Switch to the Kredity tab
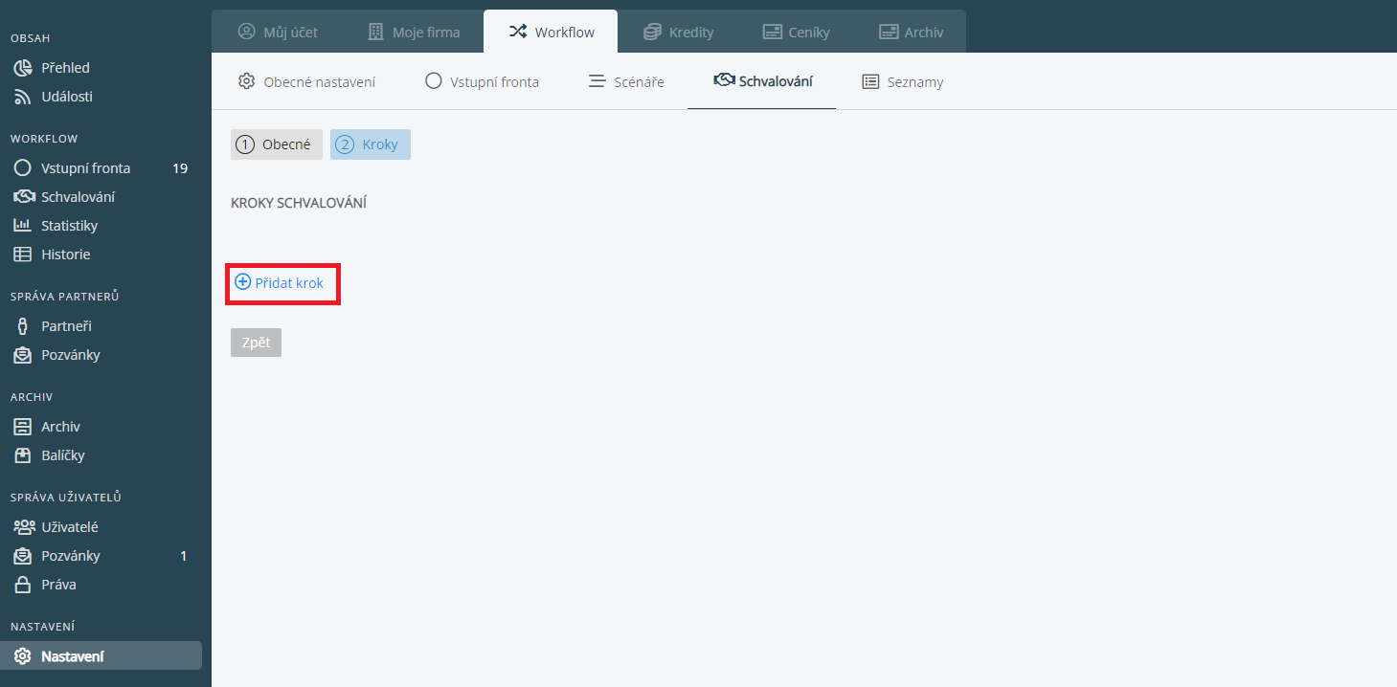Image resolution: width=1397 pixels, height=687 pixels. coord(678,32)
